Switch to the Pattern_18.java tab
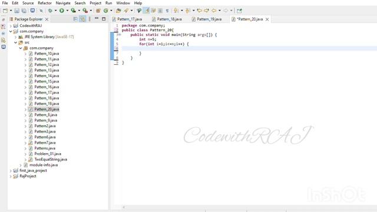This screenshot has height=212, width=377. 169,19
